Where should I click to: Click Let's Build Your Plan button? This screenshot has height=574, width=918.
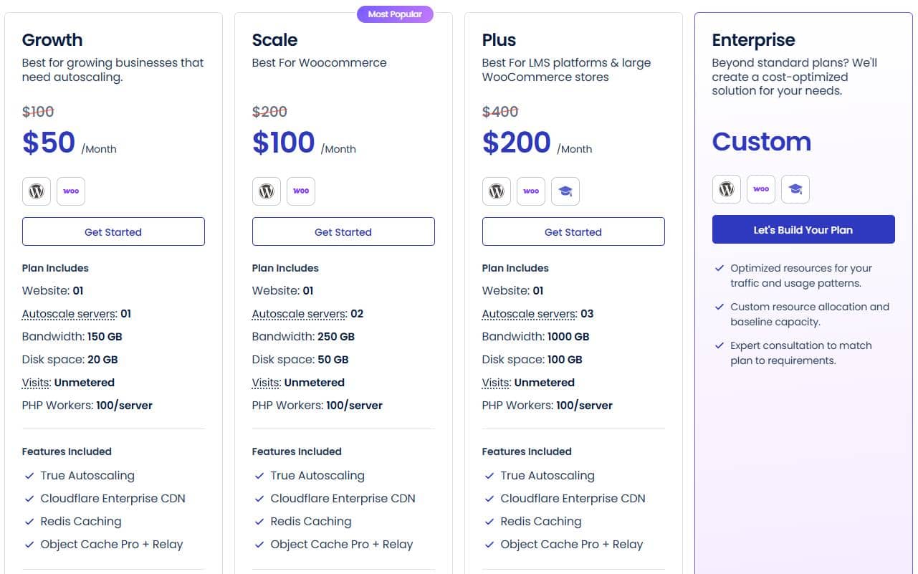pyautogui.click(x=803, y=230)
